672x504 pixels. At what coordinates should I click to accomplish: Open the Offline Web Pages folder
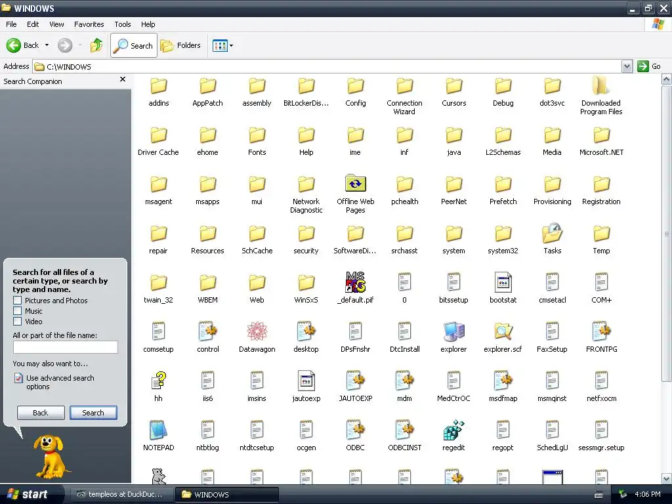[355, 184]
